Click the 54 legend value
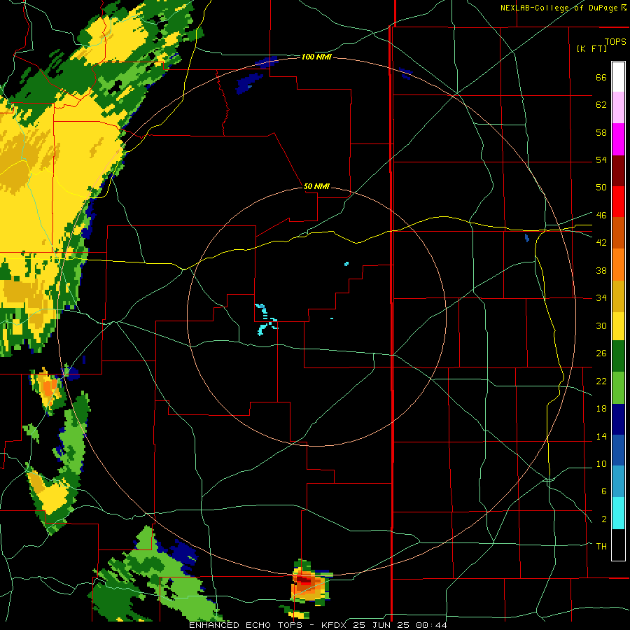 [601, 160]
